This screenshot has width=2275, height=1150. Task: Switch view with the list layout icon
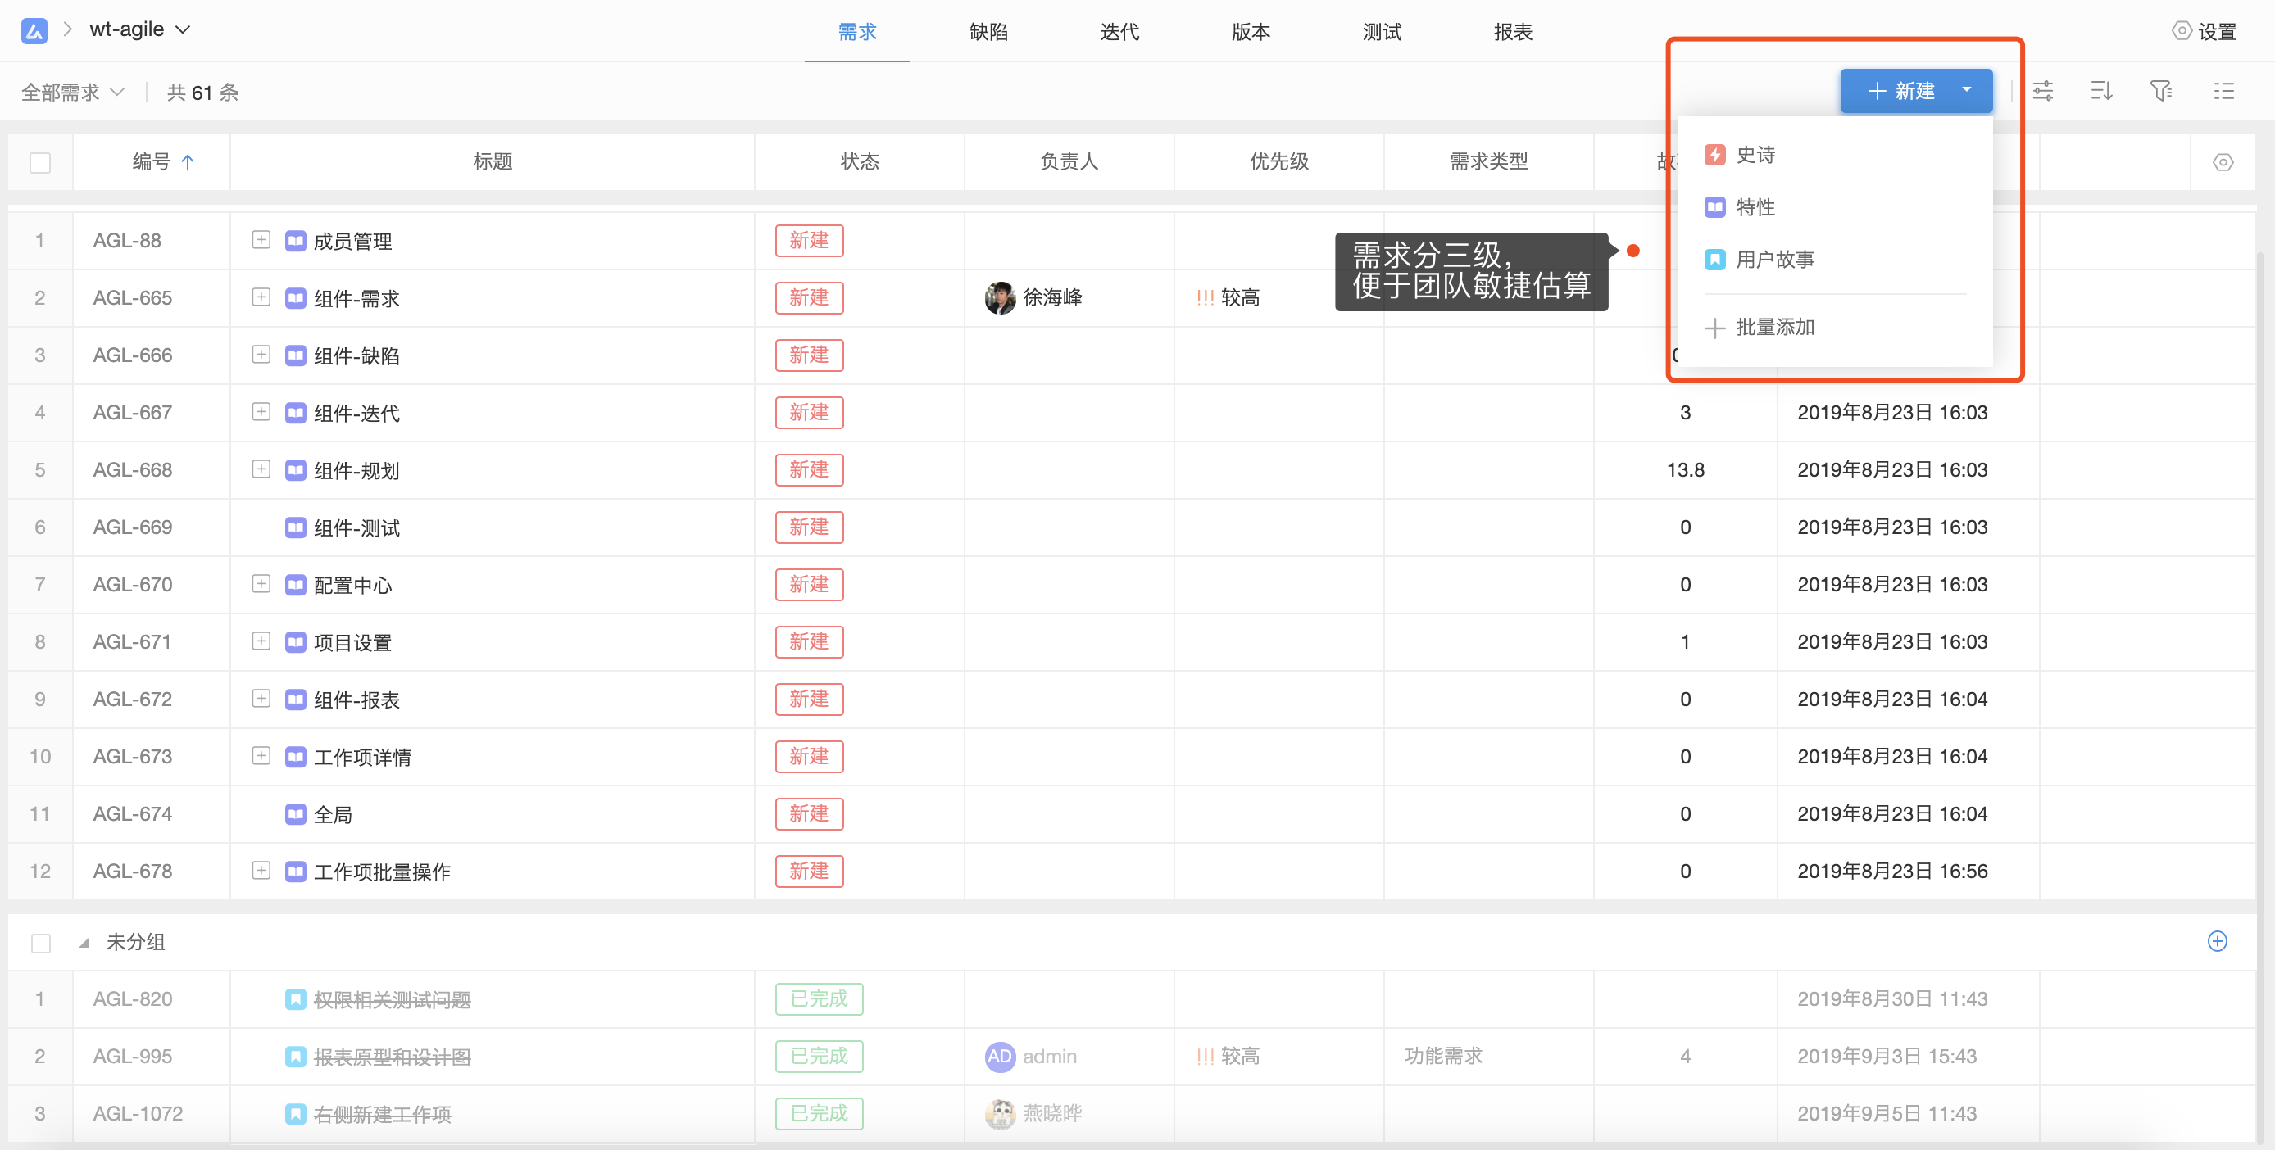(2223, 91)
